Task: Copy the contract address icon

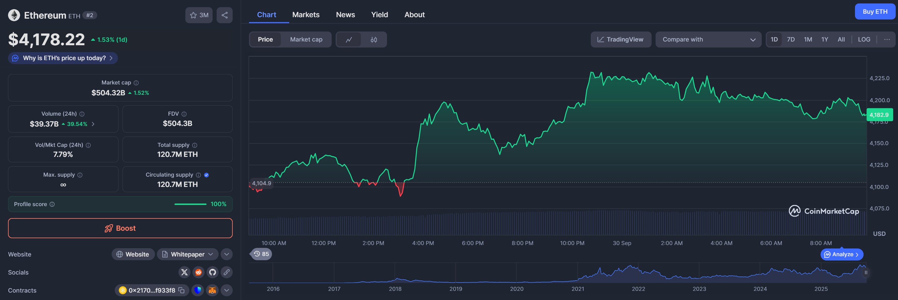Action: 181,290
